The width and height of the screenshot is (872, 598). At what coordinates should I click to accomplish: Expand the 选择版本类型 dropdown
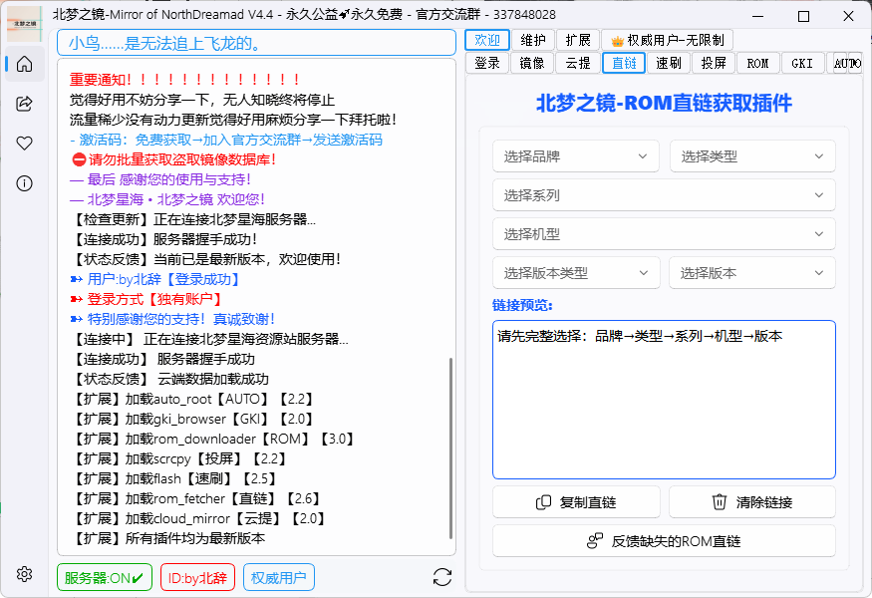click(575, 273)
